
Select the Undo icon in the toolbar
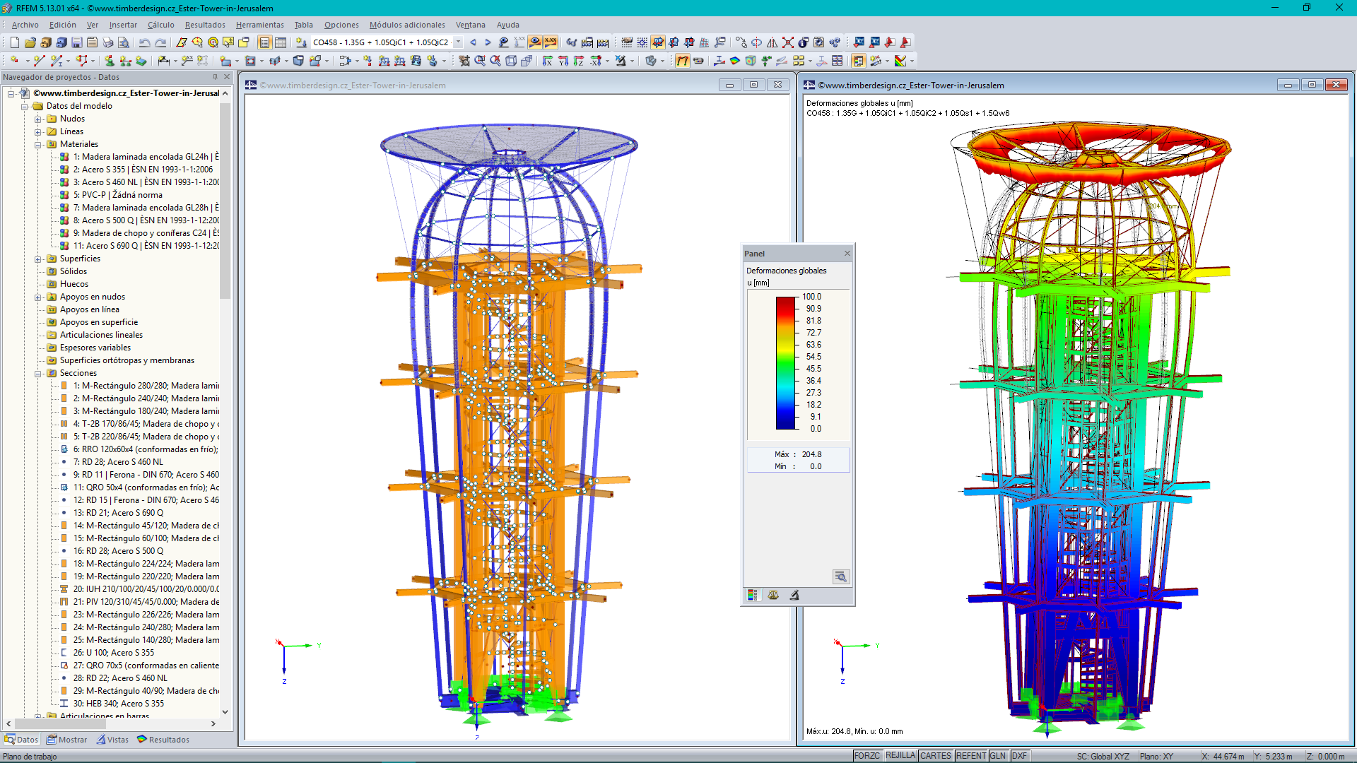pyautogui.click(x=146, y=42)
